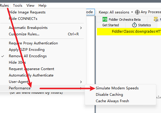Enable Hide Image Requests rule
Image resolution: width=161 pixels, height=113 pixels.
pyautogui.click(x=43, y=12)
